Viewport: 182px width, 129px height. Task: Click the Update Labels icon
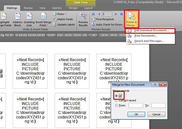point(55,25)
